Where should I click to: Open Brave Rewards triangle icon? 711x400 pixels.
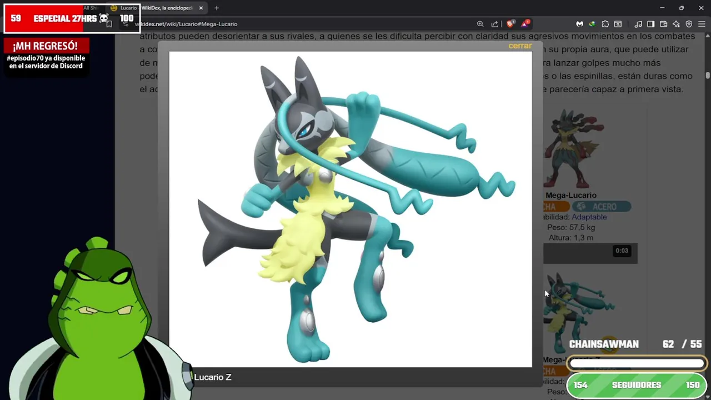(524, 24)
